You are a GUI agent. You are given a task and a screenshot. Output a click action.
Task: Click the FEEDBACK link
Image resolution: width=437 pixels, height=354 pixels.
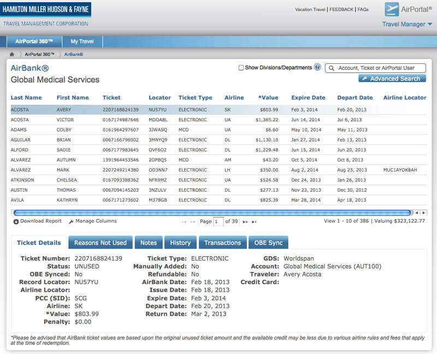coord(341,9)
